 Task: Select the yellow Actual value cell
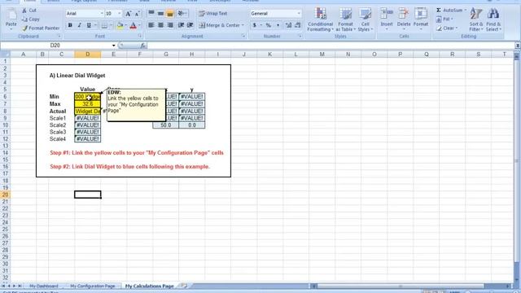point(88,112)
